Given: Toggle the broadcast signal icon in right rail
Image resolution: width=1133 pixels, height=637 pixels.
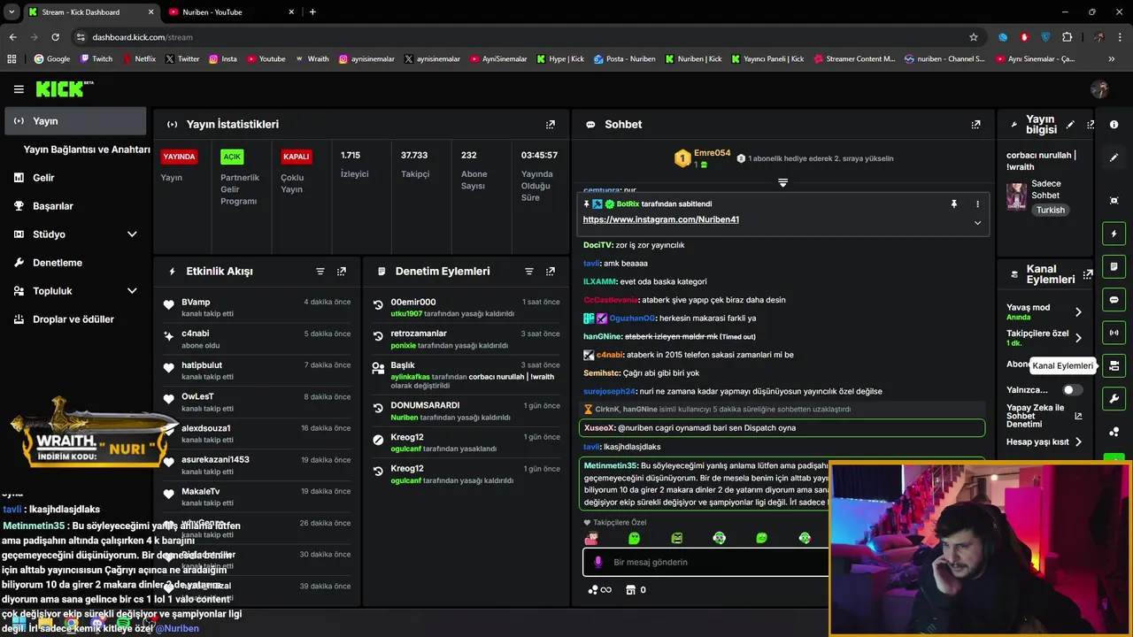Looking at the screenshot, I should [x=1114, y=333].
